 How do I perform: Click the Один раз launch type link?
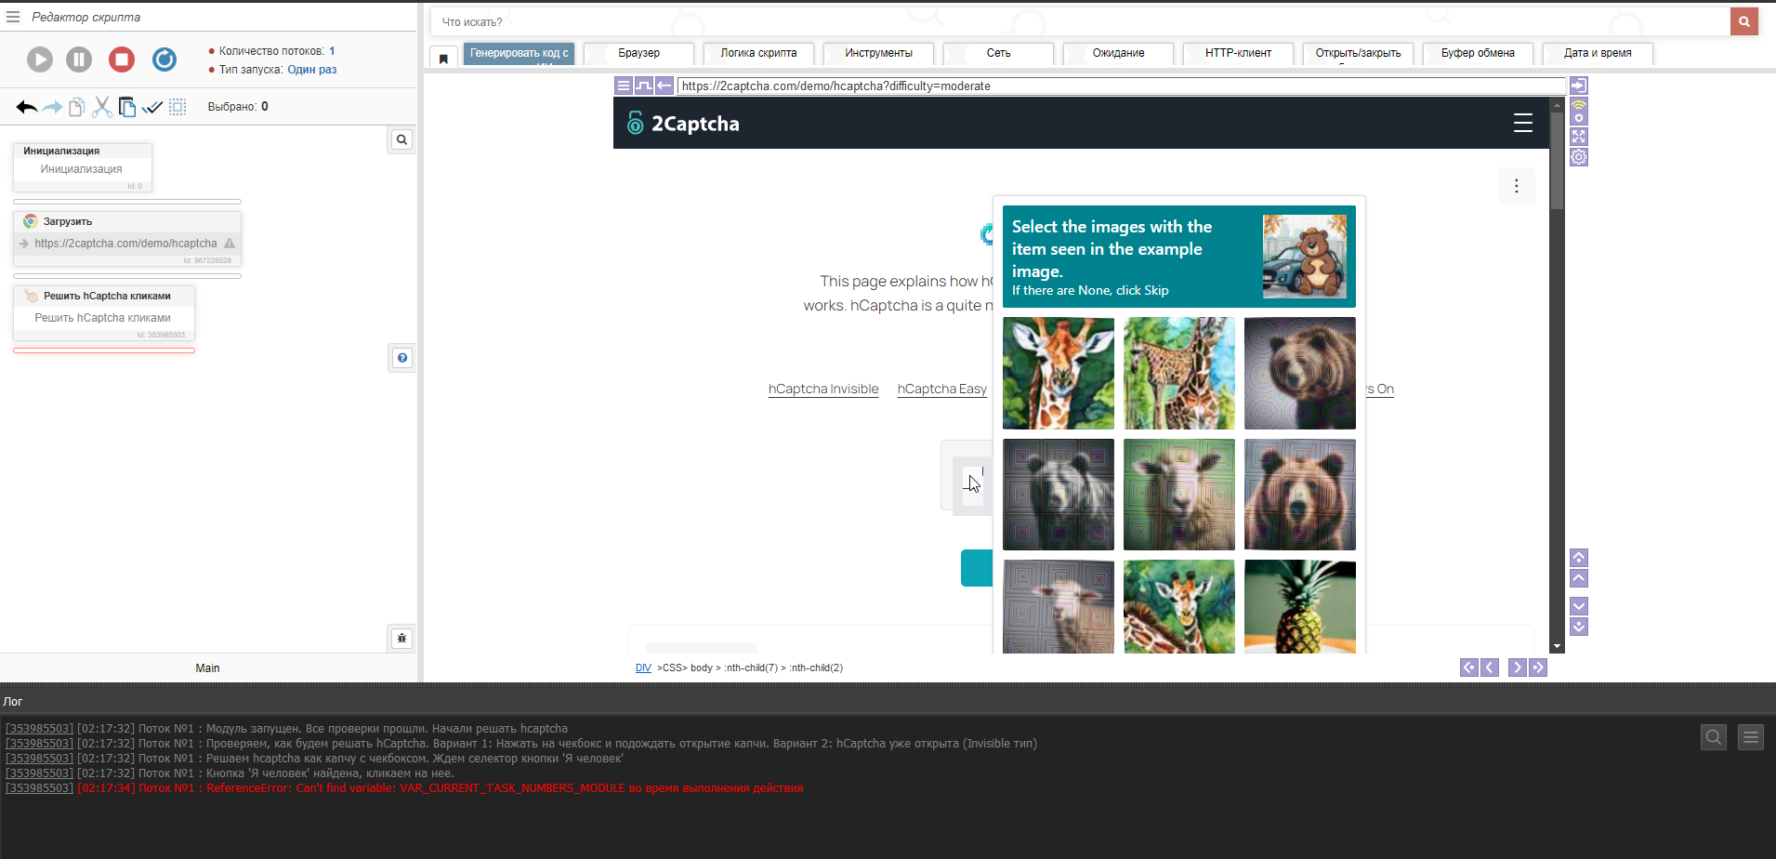(311, 70)
